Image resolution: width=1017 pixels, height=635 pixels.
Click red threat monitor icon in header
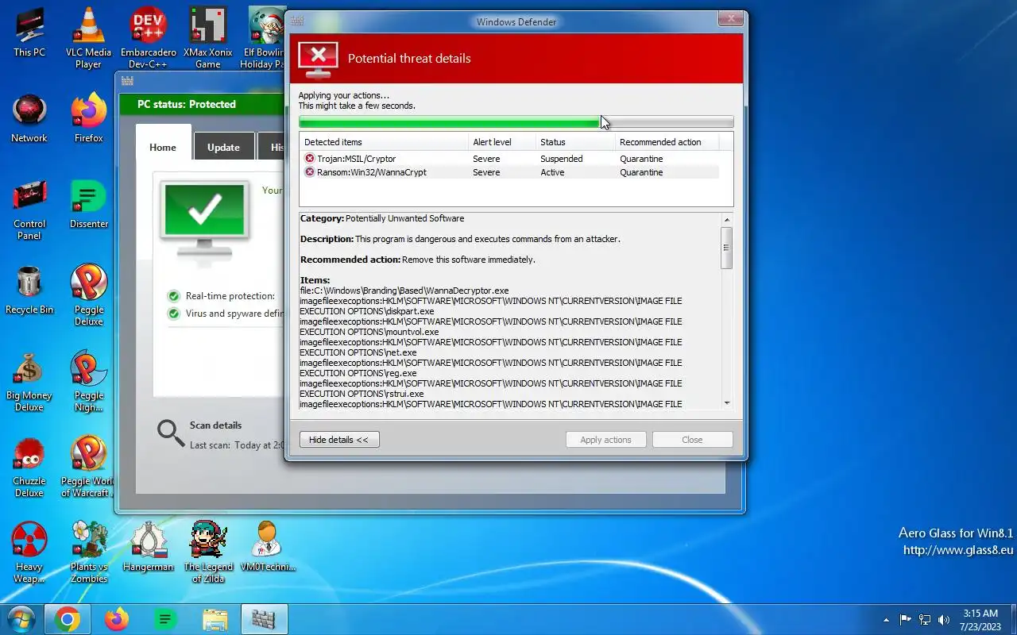tap(318, 59)
